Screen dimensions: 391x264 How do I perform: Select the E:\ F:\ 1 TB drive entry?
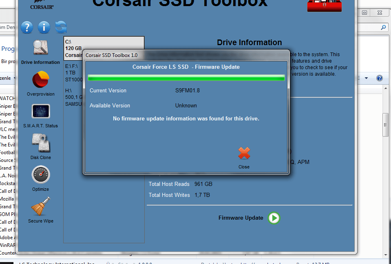[73, 73]
